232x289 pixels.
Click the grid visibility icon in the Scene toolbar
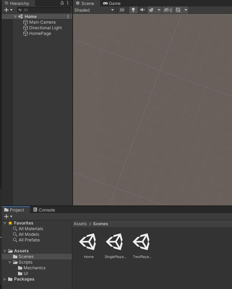tap(178, 10)
